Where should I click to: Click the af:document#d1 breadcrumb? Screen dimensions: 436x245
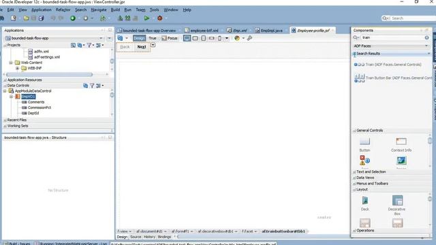point(149,231)
